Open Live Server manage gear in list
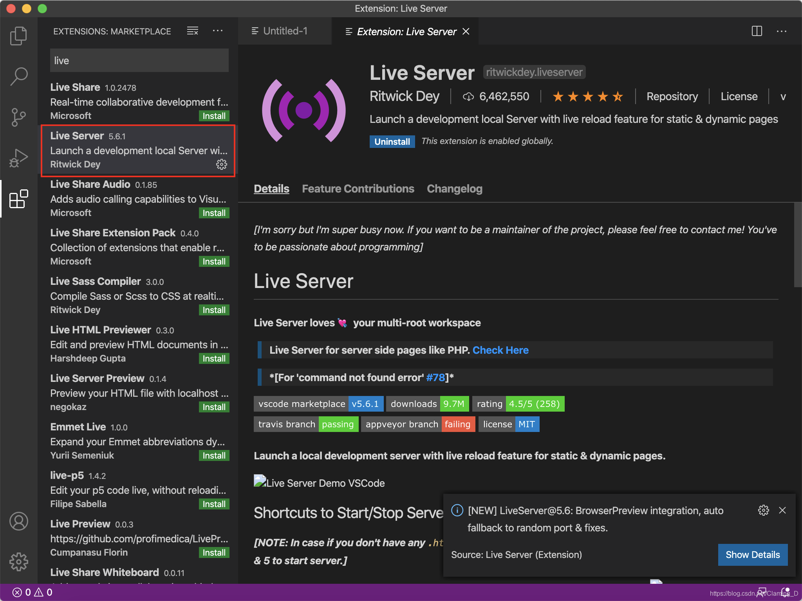The image size is (802, 601). [221, 164]
